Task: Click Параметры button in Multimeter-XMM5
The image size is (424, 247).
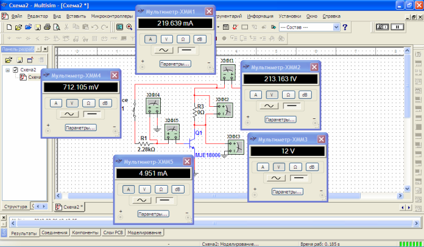Action: coord(154,214)
